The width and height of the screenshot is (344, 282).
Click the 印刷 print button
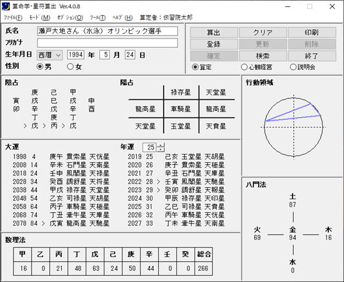[x=312, y=33]
